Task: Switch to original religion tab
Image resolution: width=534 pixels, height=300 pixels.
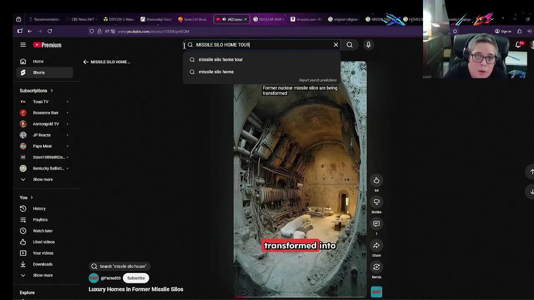Action: [343, 19]
